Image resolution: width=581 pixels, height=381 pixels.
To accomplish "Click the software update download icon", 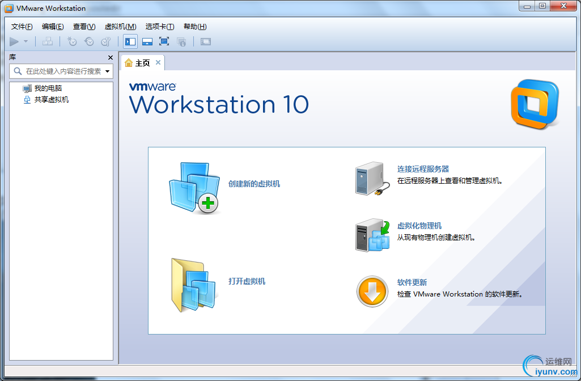I will pos(372,291).
